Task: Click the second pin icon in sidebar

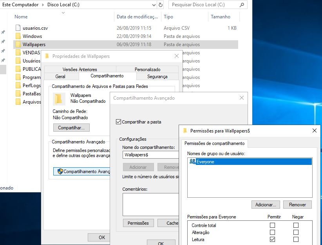Action: point(3,41)
